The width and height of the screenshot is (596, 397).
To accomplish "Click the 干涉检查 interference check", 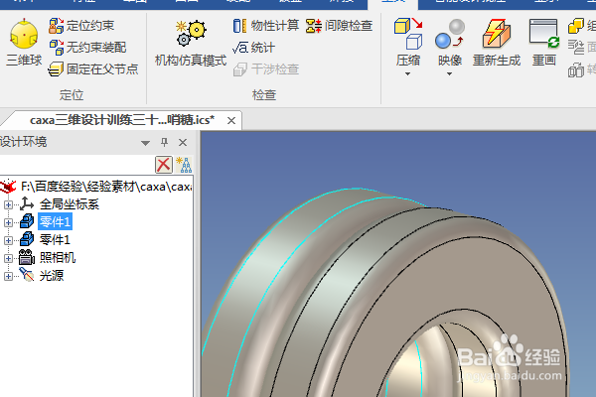I will pos(266,69).
